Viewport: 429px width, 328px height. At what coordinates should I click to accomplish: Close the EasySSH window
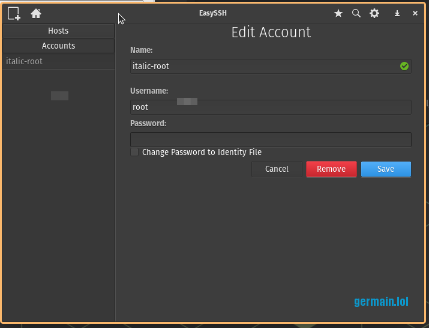[x=415, y=13]
